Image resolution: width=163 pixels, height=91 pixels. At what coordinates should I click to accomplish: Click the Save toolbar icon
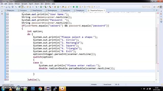[x=6, y=7]
